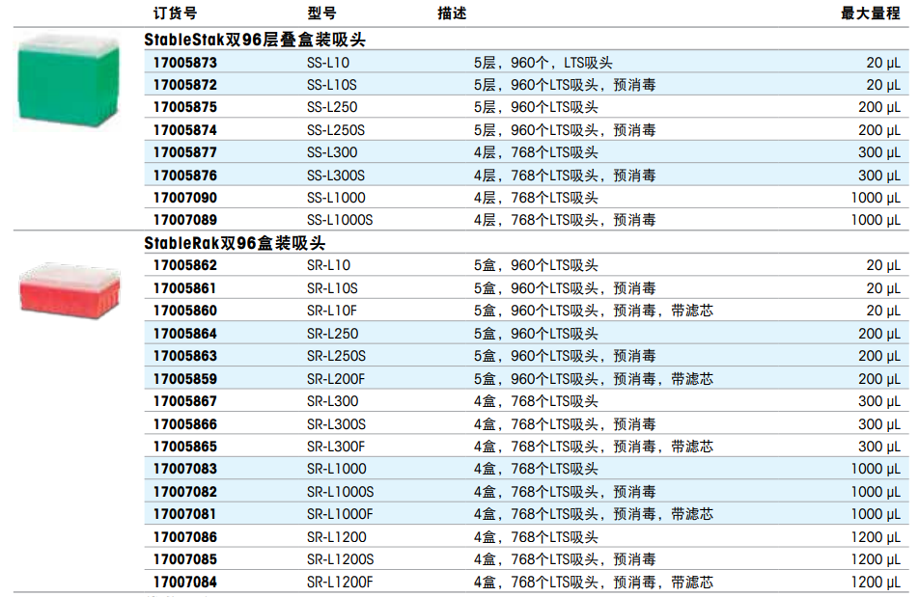Click model SS-L250S
This screenshot has width=919, height=597.
(335, 130)
